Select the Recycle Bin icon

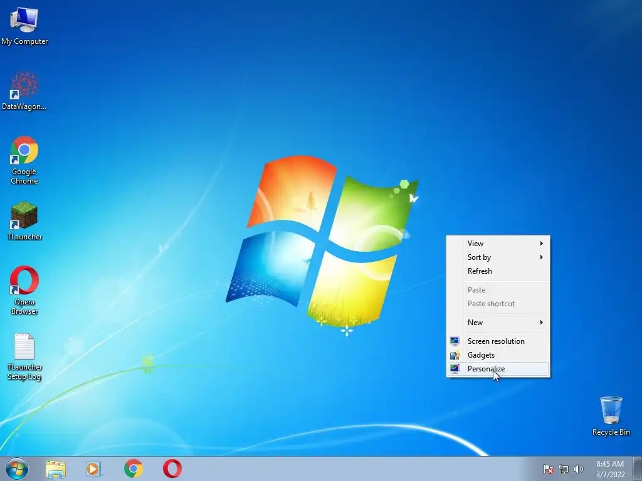611,416
